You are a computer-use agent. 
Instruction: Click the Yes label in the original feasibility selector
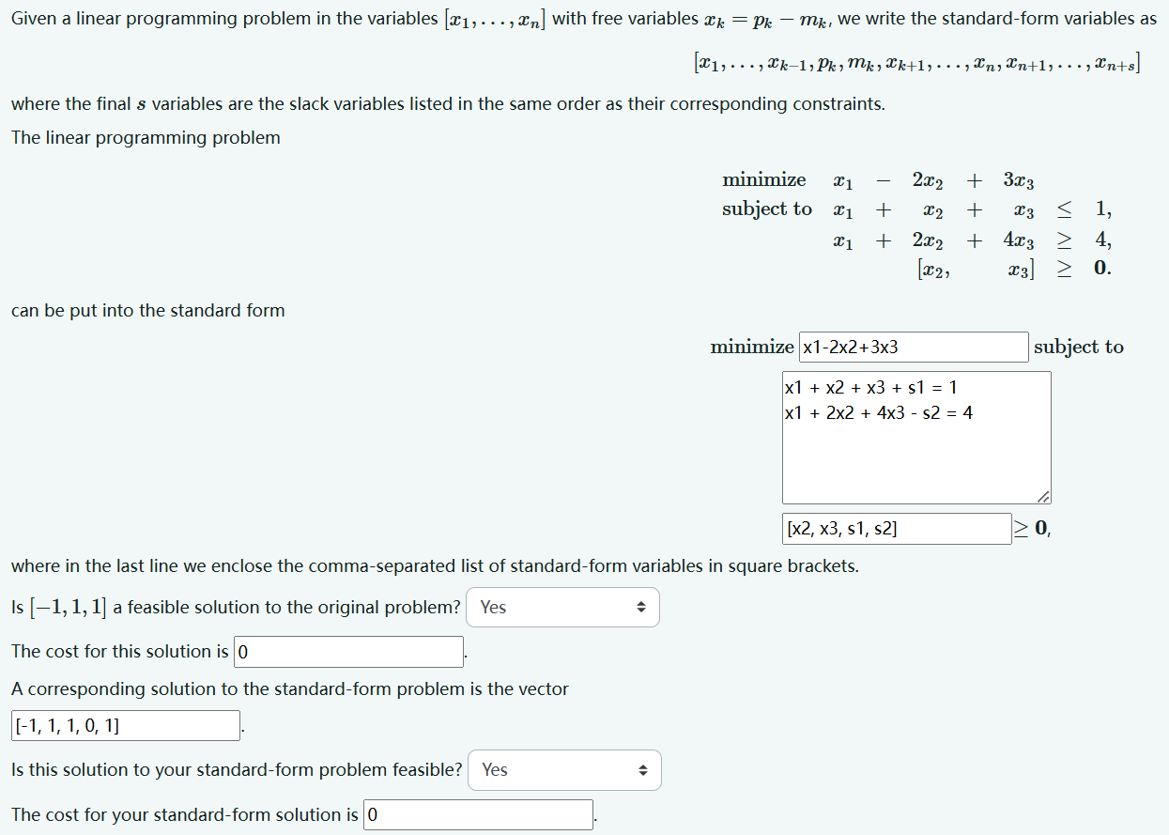492,607
